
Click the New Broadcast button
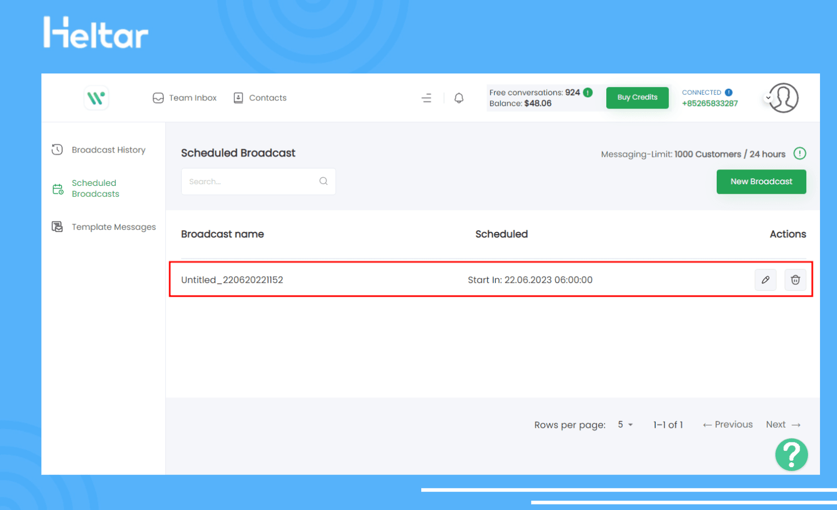point(761,182)
